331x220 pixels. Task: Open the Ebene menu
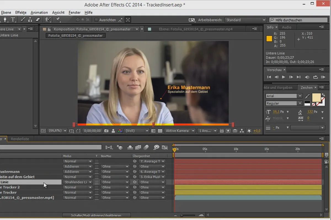(x=6, y=12)
